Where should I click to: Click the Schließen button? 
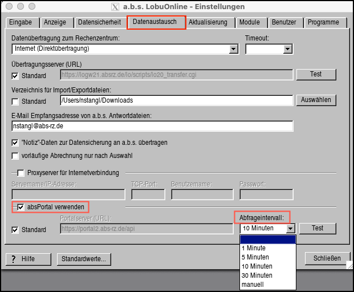coord(323,258)
